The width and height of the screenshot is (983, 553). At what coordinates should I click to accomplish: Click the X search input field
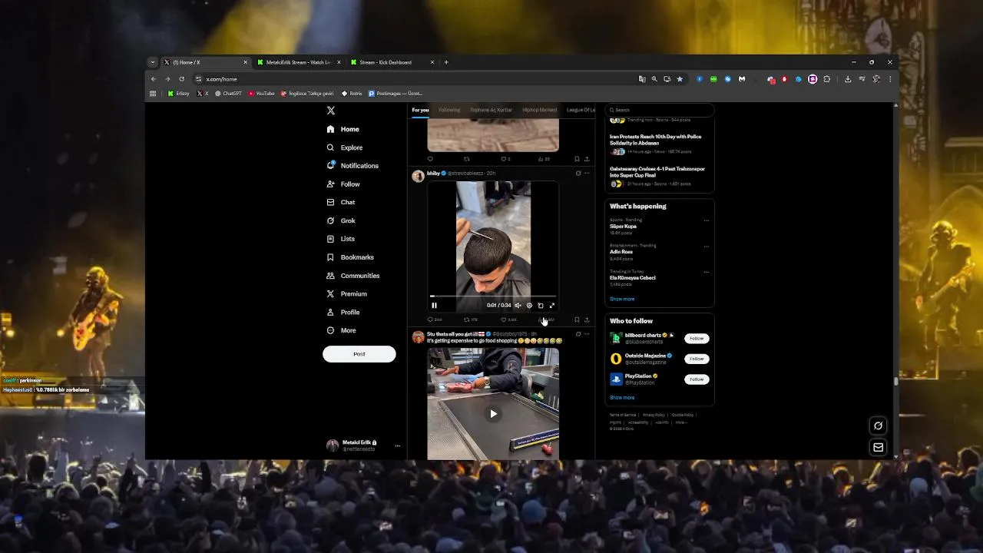click(660, 110)
